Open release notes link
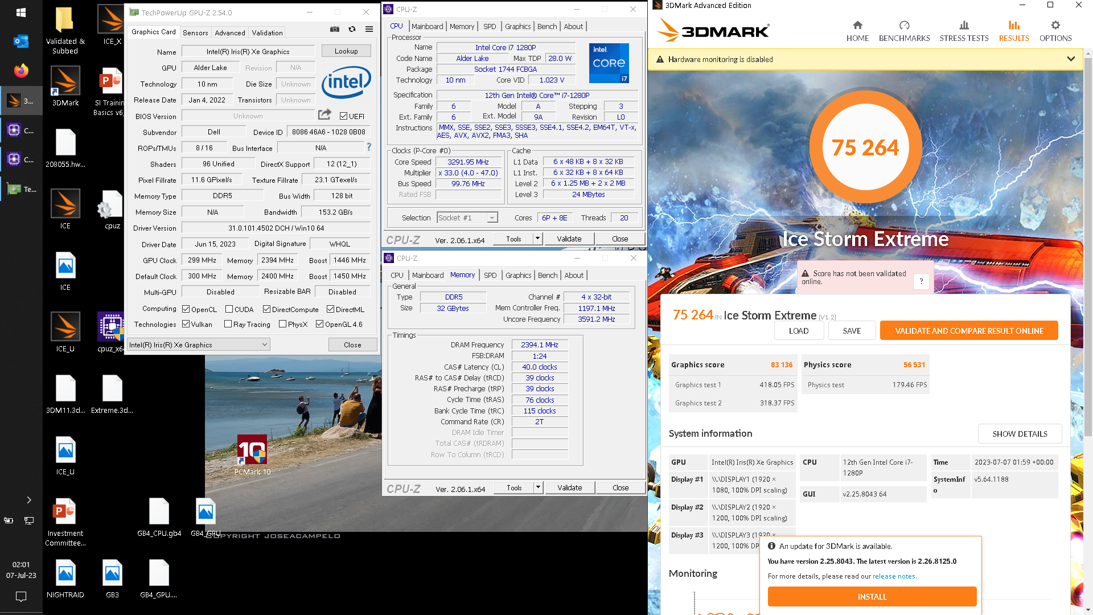Screen dimensions: 1093x615 (894, 576)
